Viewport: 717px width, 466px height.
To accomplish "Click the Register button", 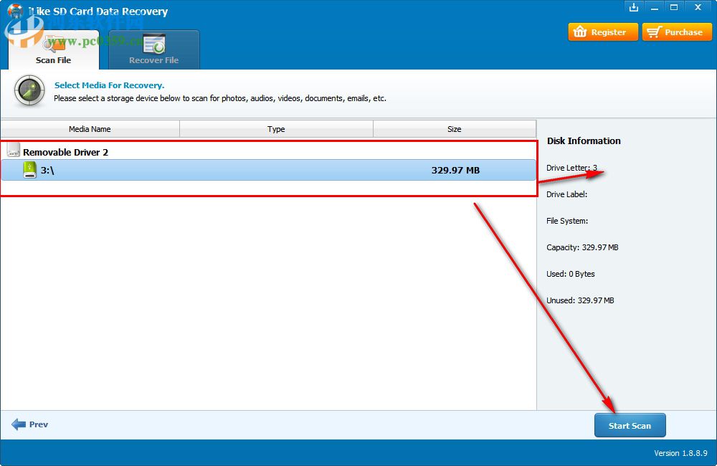I will 603,32.
